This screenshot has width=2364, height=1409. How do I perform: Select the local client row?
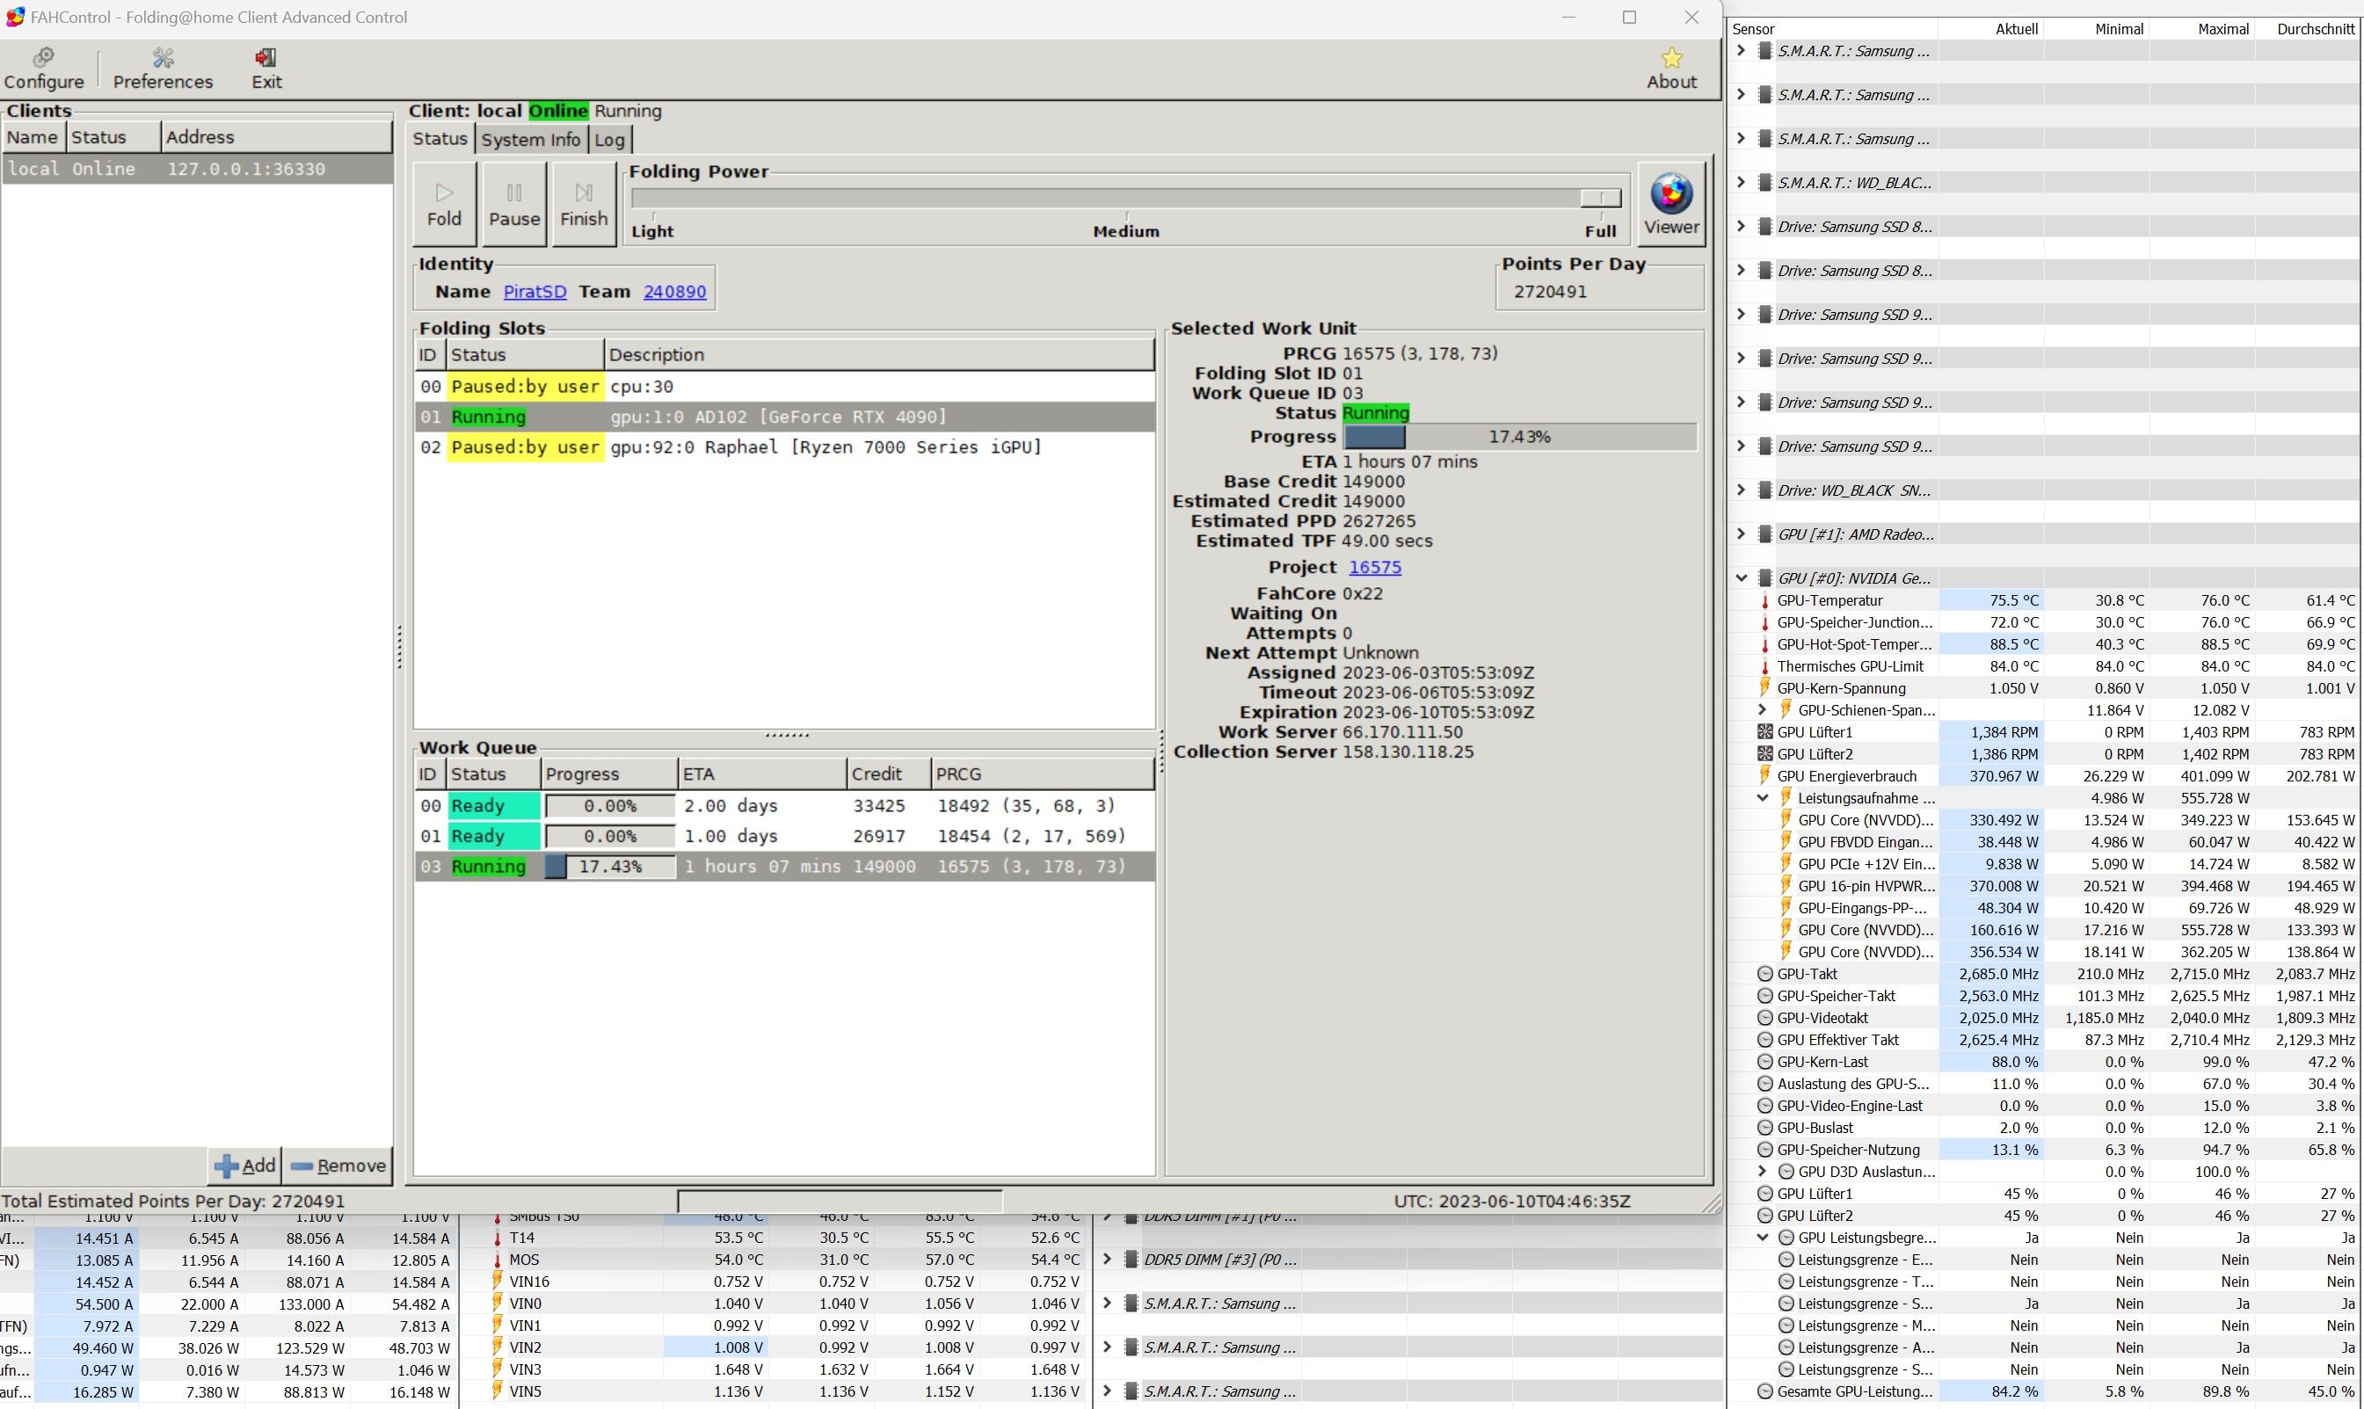tap(198, 169)
